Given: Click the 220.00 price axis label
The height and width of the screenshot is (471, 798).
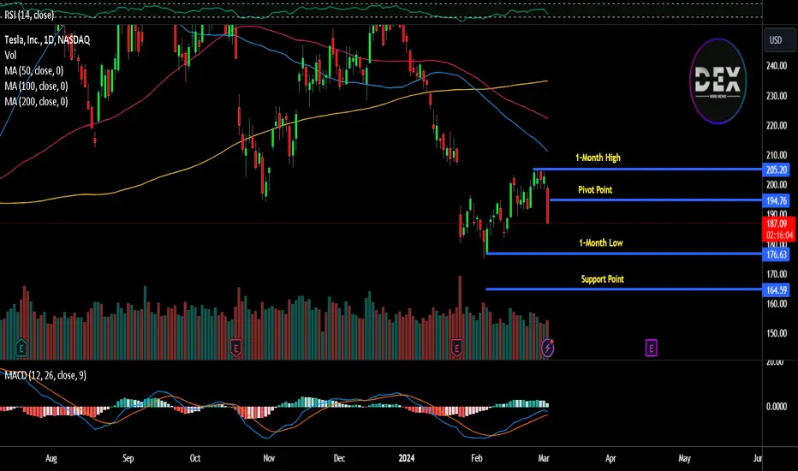Looking at the screenshot, I should (x=777, y=125).
